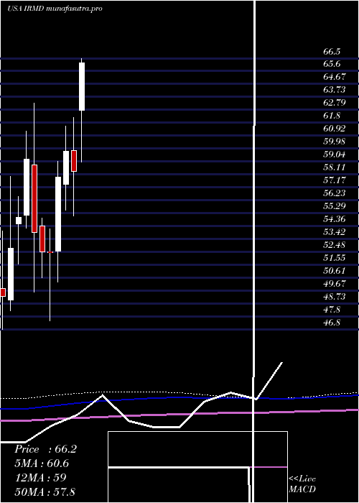
Task: Click the 58.11 price axis label
Action: coord(335,167)
